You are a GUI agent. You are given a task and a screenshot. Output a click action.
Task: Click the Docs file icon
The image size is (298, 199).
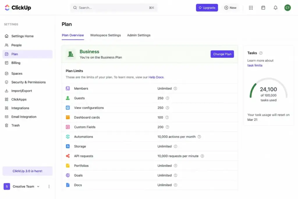tap(68, 185)
